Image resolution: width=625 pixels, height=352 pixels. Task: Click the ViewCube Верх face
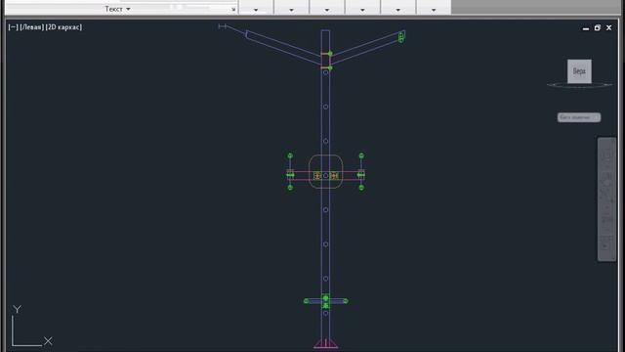579,71
